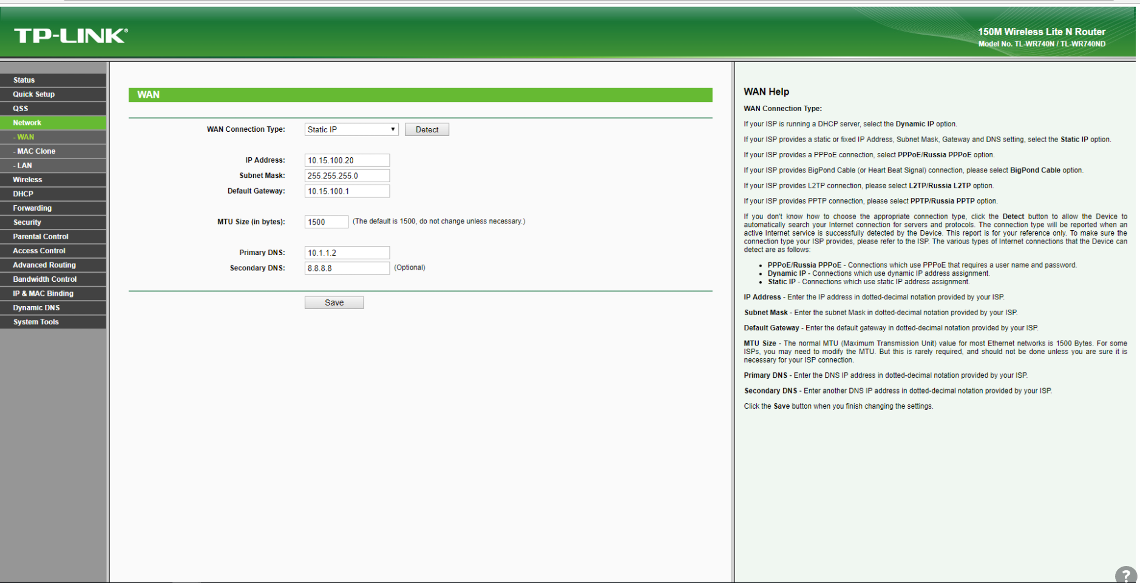Focus the Subnet Mask field
Viewport: 1140px width, 583px height.
coord(347,176)
